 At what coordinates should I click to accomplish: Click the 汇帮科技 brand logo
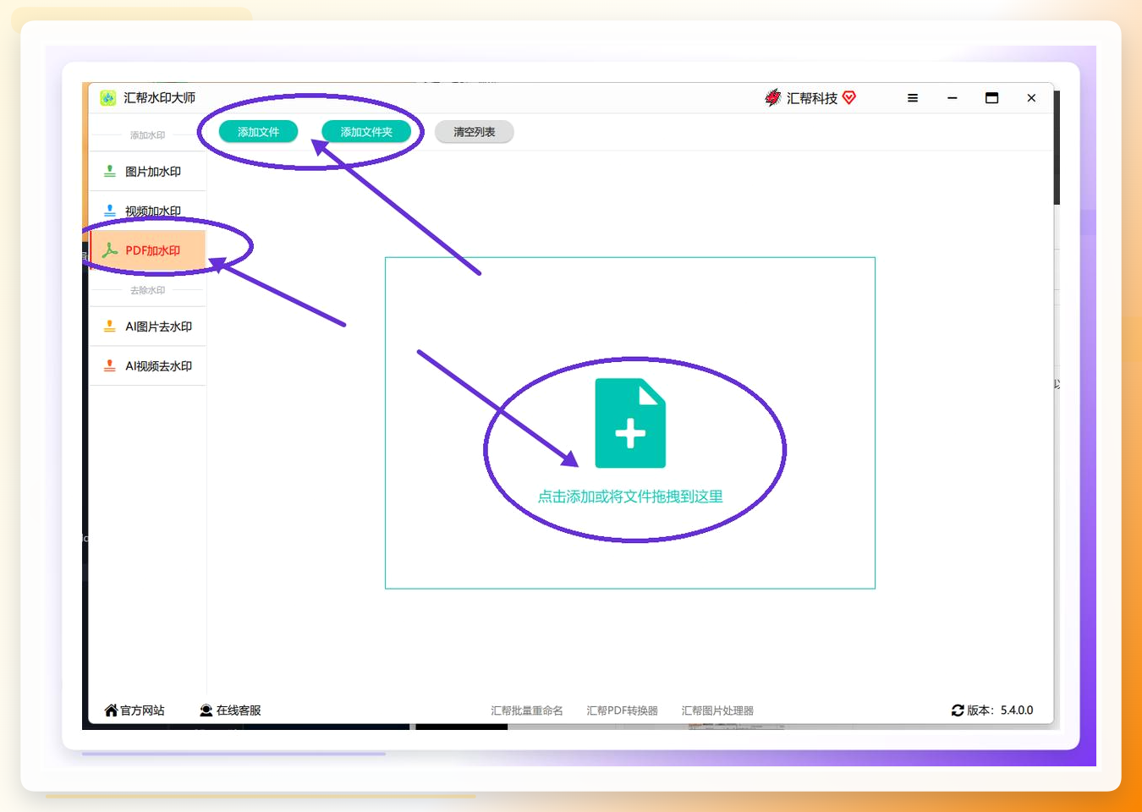pos(772,98)
